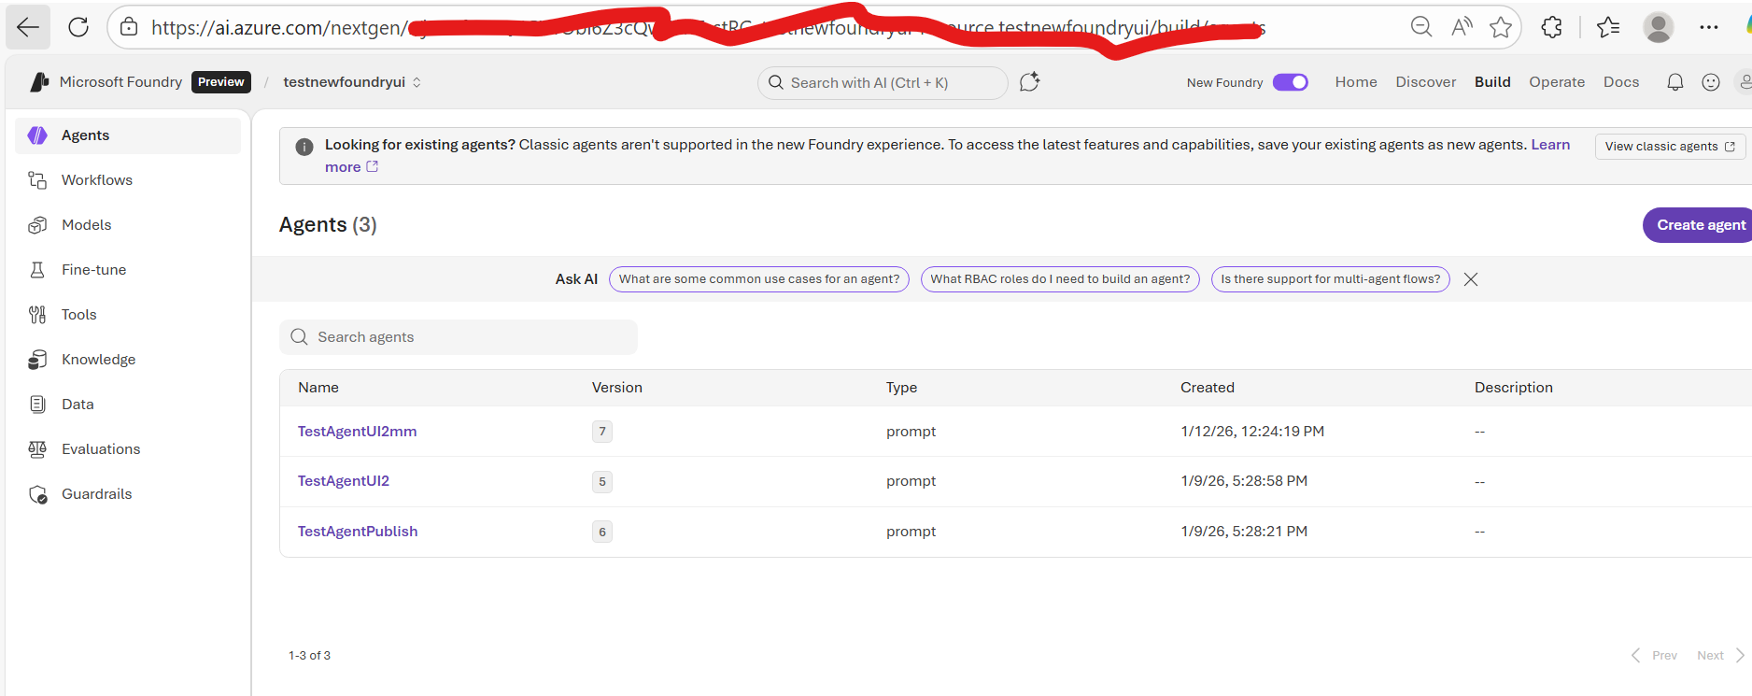Click the created date 1/9/26, 5:28:58 PM
Screen dimensions: 1752x696
click(x=1244, y=481)
